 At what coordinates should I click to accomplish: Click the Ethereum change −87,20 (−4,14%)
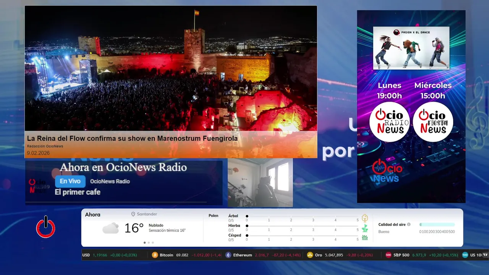click(x=286, y=255)
